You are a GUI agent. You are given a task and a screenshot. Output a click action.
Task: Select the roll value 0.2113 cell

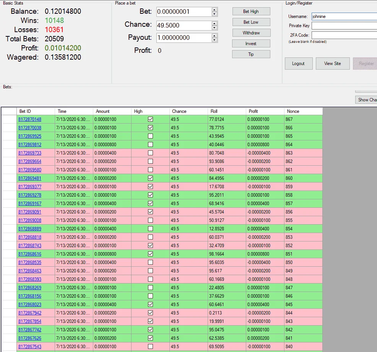coord(227,313)
